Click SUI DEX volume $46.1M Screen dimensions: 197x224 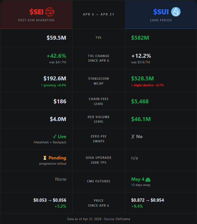[x=141, y=119]
